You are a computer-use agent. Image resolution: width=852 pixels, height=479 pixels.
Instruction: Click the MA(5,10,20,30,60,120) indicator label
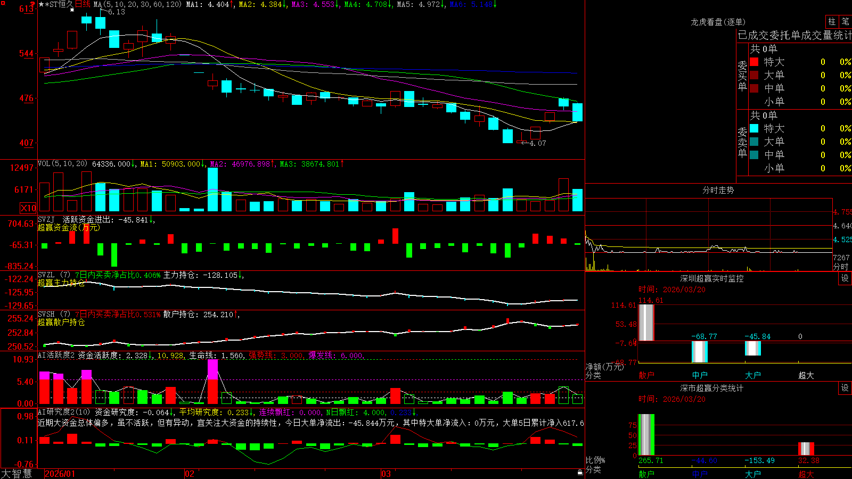(x=137, y=4)
